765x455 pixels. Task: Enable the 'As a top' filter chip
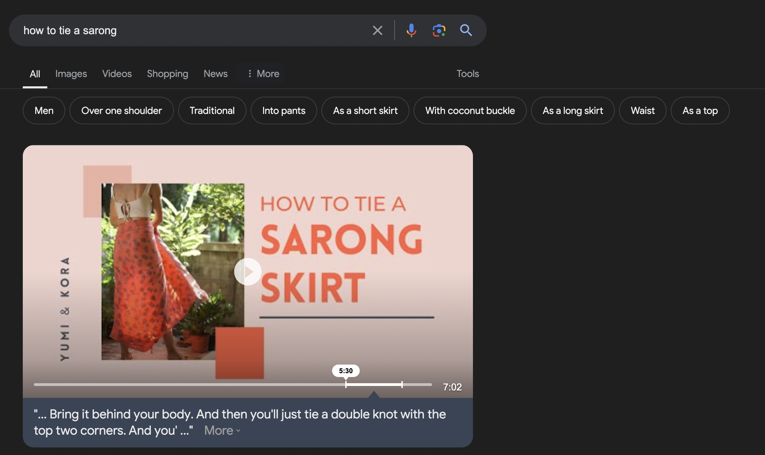click(x=699, y=110)
